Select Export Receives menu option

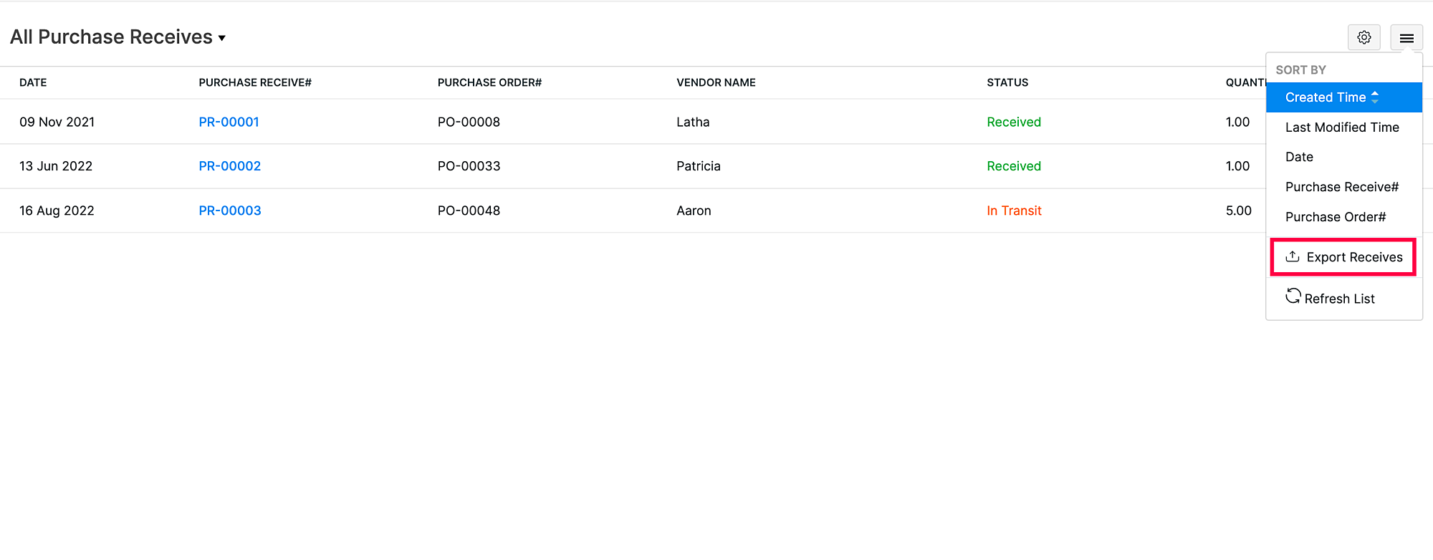pyautogui.click(x=1353, y=257)
